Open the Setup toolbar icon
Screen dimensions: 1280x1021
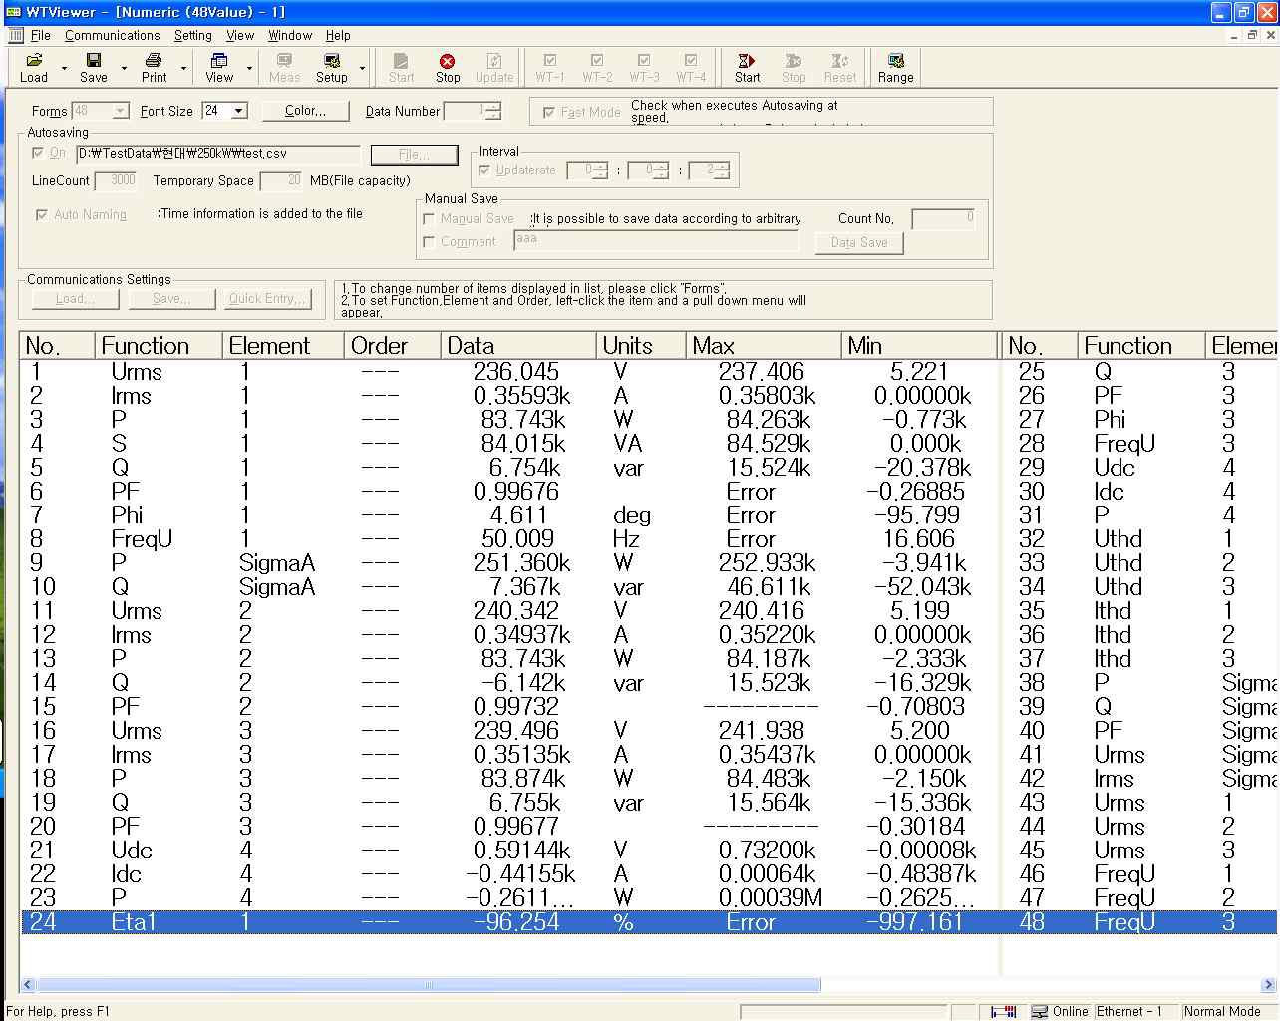pos(332,67)
